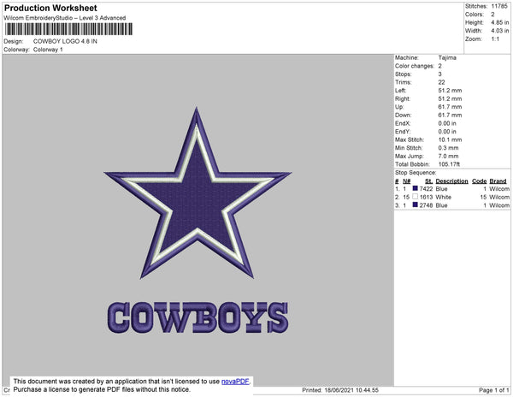Click the 'Brand' column header
513x397 pixels.
[x=498, y=181]
